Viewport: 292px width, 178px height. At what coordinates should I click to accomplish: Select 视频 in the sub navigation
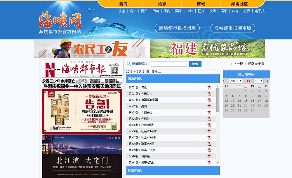point(213,11)
